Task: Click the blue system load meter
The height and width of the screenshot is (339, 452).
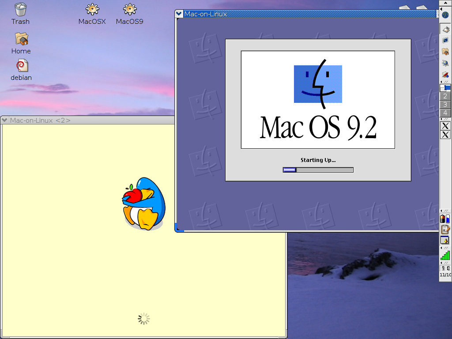Action: [448, 219]
